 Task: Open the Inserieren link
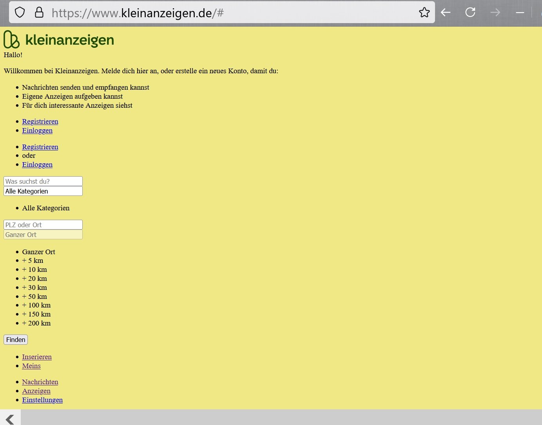pos(37,357)
